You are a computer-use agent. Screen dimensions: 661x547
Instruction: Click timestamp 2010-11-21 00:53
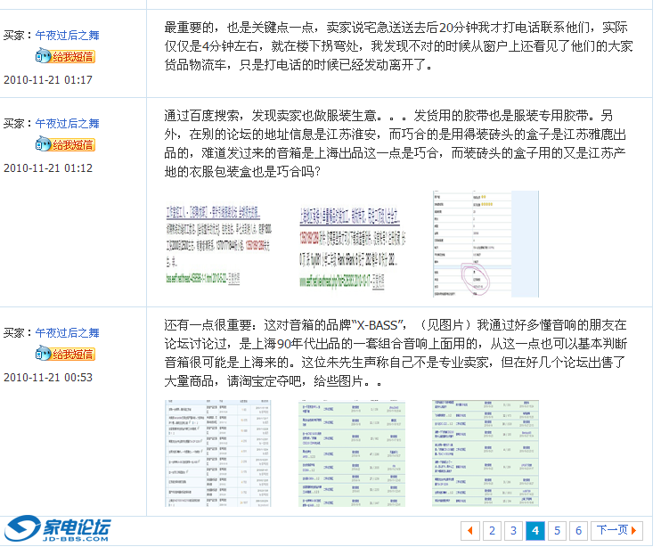[x=48, y=377]
